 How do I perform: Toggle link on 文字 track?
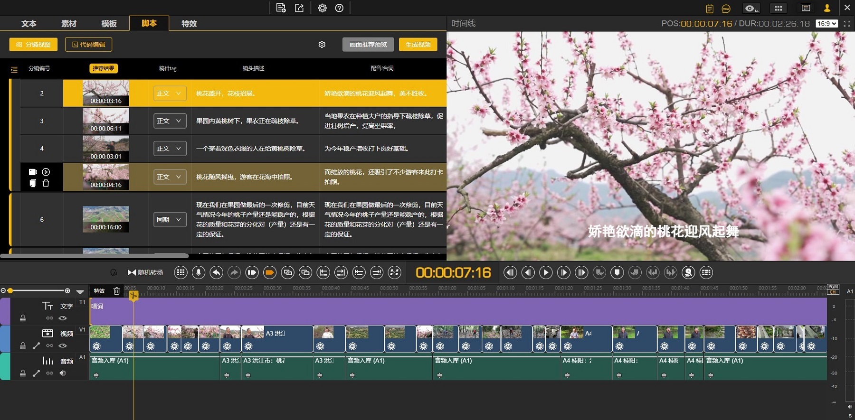pyautogui.click(x=49, y=318)
